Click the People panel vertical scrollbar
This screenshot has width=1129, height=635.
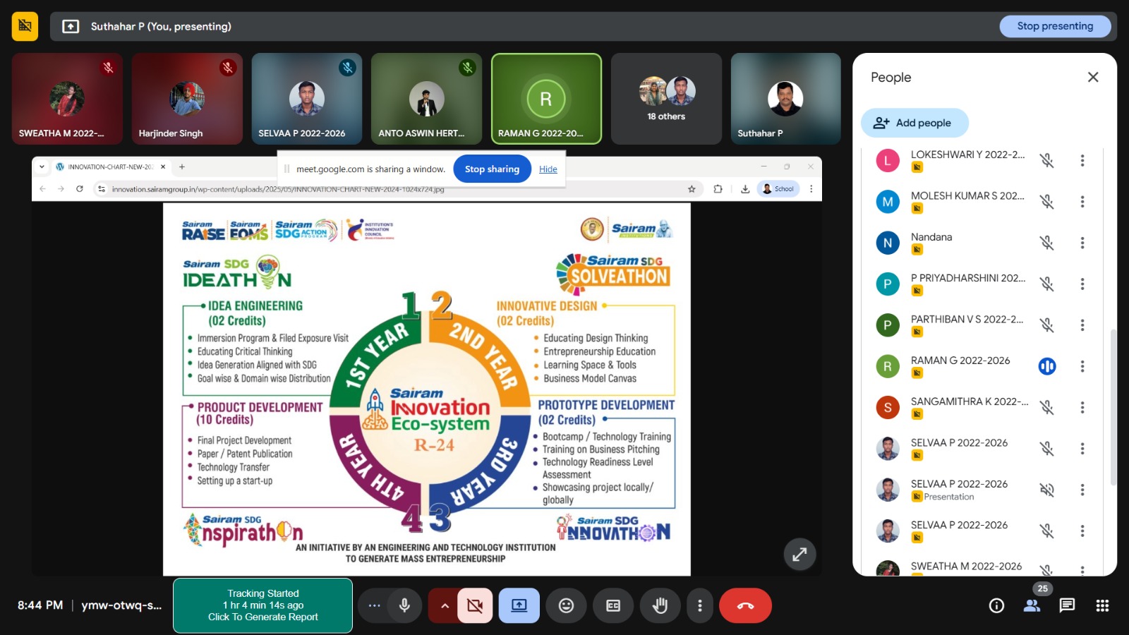[1113, 406]
